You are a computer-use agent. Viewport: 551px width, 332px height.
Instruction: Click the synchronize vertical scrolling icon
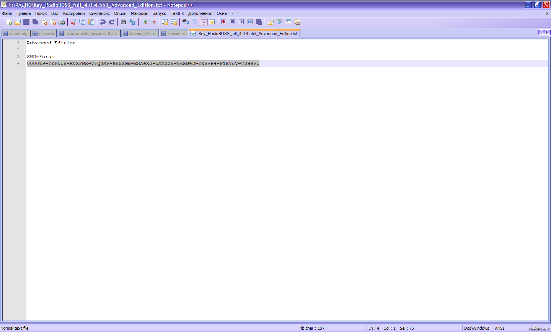pyautogui.click(x=165, y=22)
